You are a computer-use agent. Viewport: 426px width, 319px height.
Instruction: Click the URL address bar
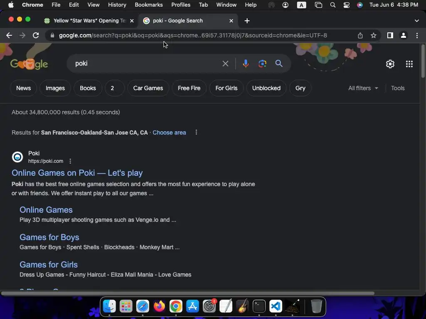tap(193, 35)
